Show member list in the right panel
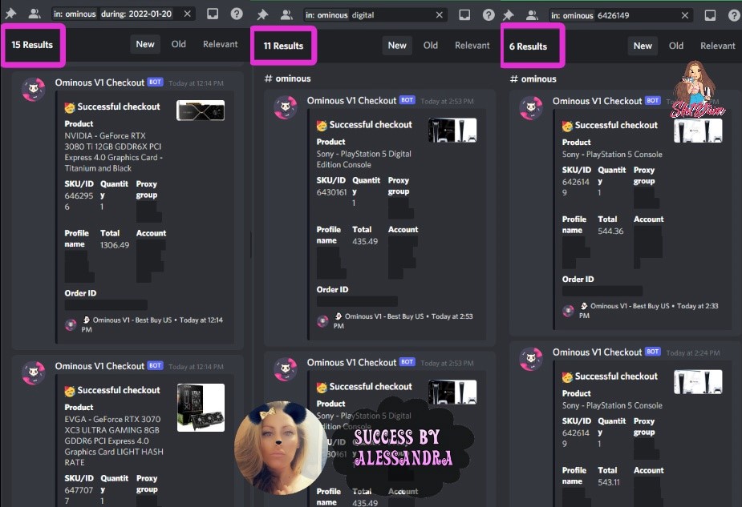Image resolution: width=742 pixels, height=507 pixels. 532,15
